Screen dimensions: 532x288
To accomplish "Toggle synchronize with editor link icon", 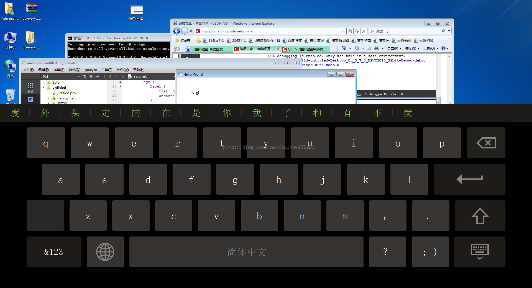I will pos(91,76).
